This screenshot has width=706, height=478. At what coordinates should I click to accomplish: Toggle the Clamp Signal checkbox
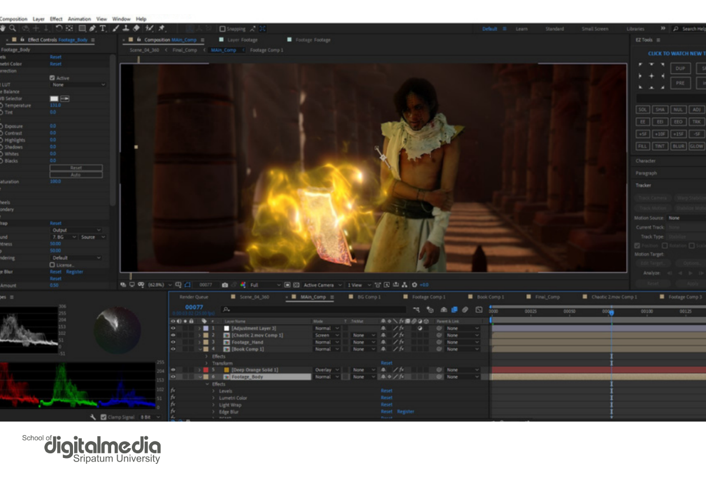pyautogui.click(x=103, y=417)
